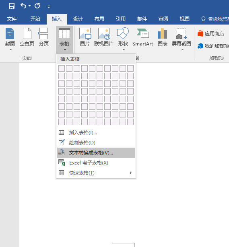Screen dimensions: 229x247
Task: Select the top-left cell of table grid
Action: pos(62,68)
